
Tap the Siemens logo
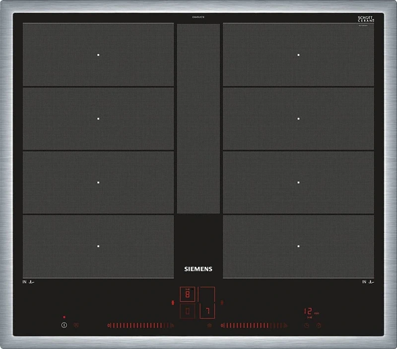(198, 269)
